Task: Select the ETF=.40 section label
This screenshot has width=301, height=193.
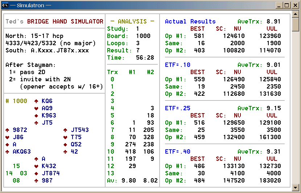Action: (x=177, y=152)
